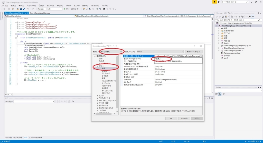The image size is (263, 143).
Task: Open the DirectXSampleApp scope dropdown in editor
Action: (39, 16)
